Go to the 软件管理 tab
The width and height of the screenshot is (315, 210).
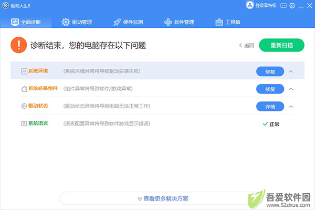[179, 22]
